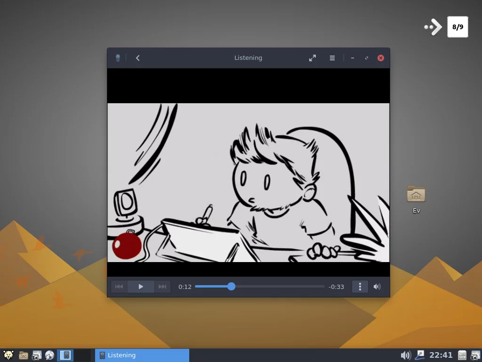
Task: Open the distro menu via the cheetah icon
Action: 8,355
